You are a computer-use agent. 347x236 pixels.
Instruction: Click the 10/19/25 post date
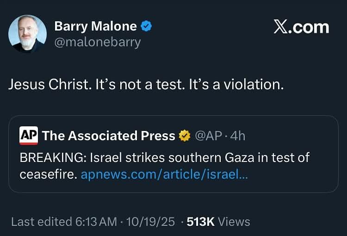150,222
